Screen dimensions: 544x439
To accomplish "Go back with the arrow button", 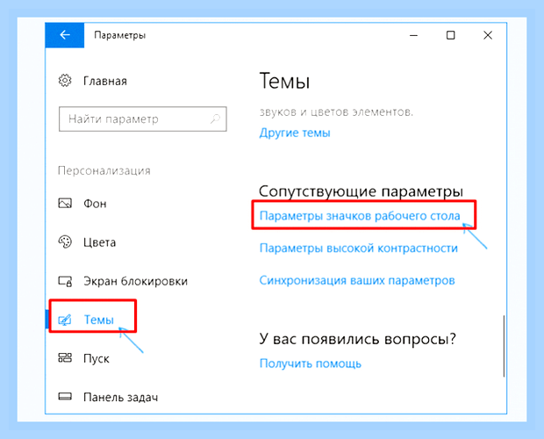I will pos(65,35).
